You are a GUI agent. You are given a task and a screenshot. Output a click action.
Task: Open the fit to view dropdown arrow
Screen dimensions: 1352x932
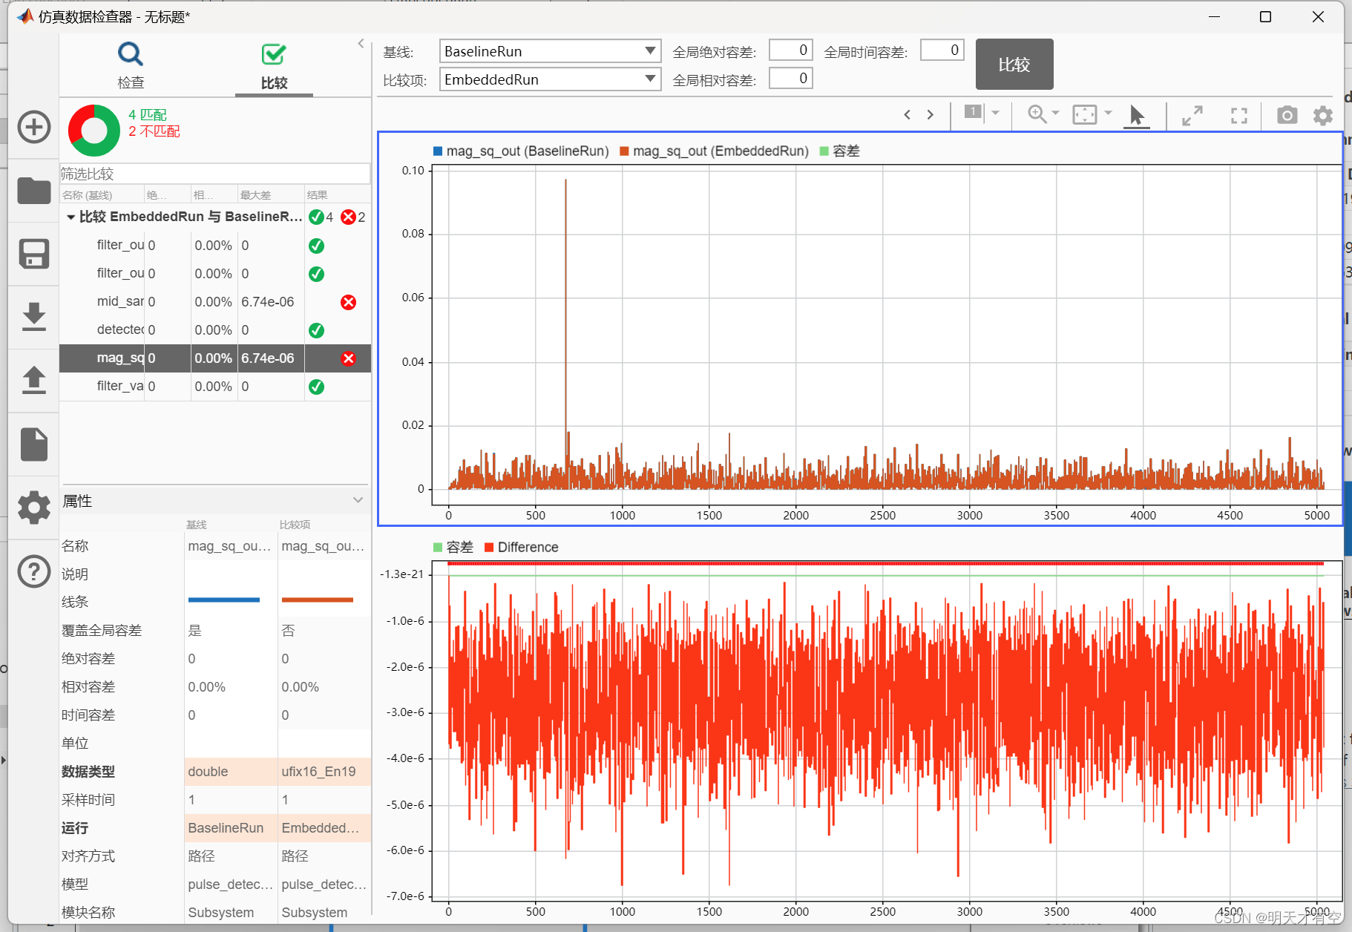pos(1108,113)
